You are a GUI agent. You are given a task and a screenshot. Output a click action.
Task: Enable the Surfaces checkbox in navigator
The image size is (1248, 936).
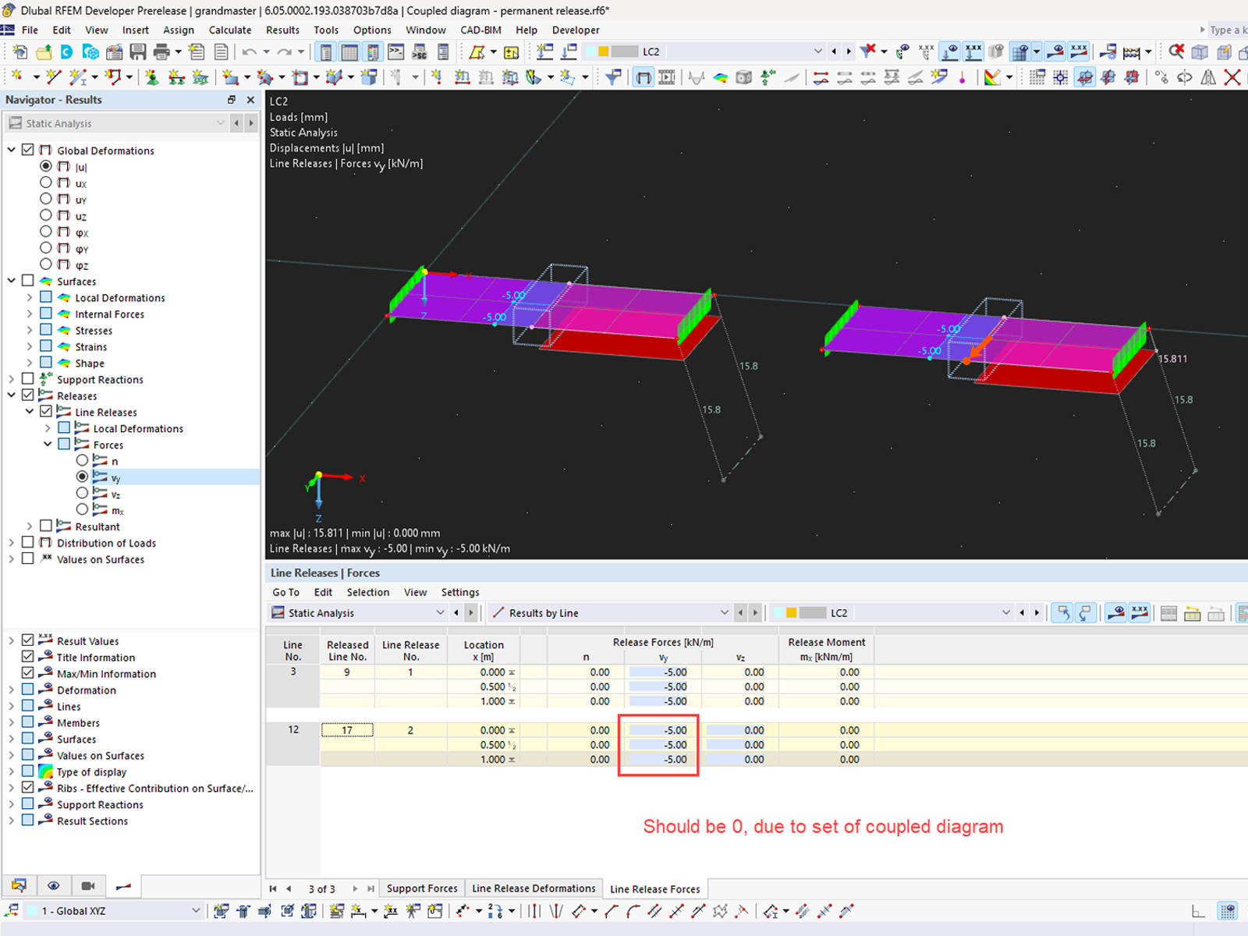(28, 281)
